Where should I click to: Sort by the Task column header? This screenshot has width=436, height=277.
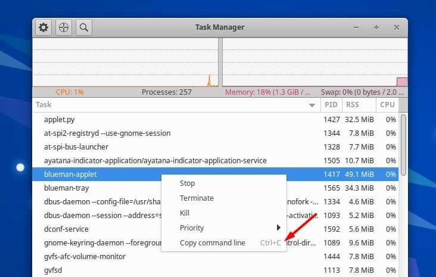point(176,105)
